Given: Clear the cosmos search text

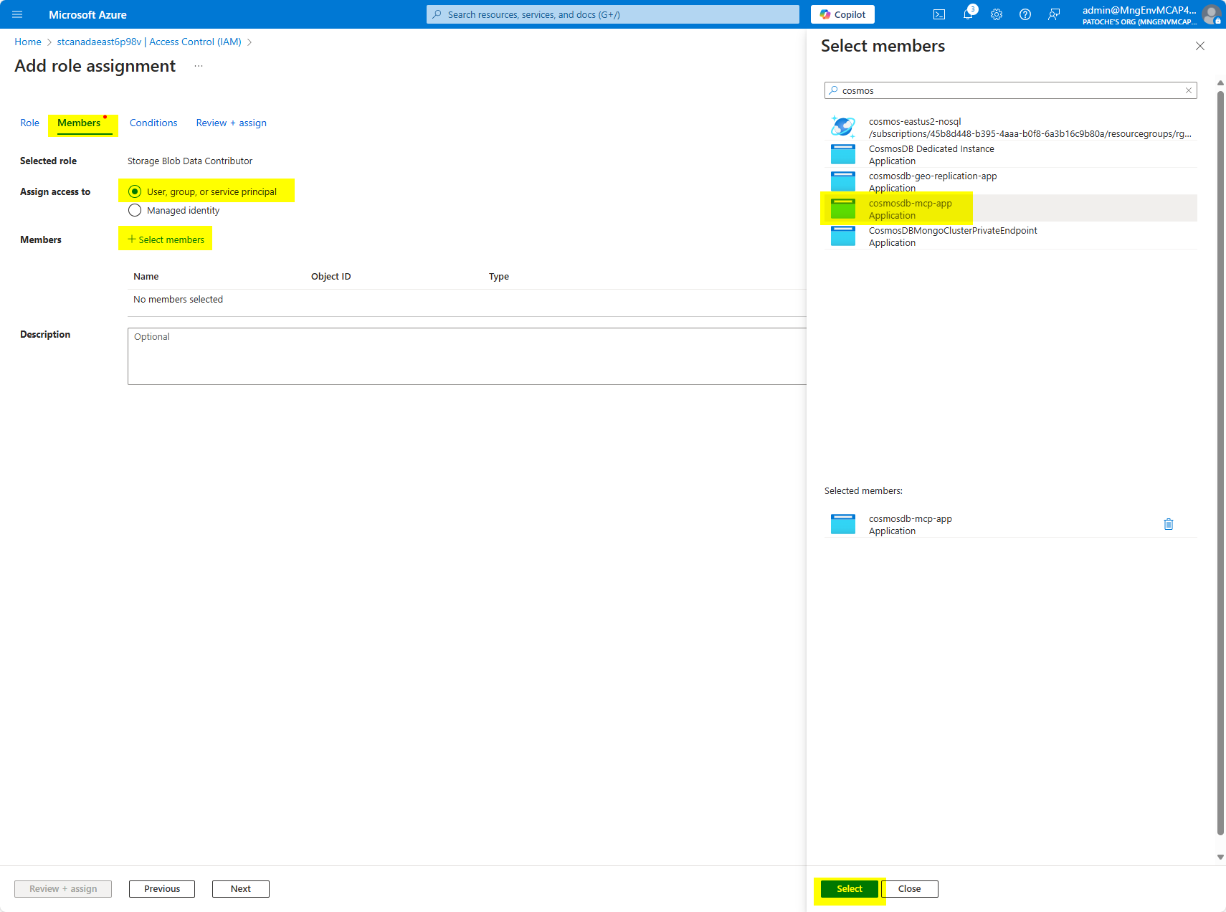Looking at the screenshot, I should click(1188, 90).
